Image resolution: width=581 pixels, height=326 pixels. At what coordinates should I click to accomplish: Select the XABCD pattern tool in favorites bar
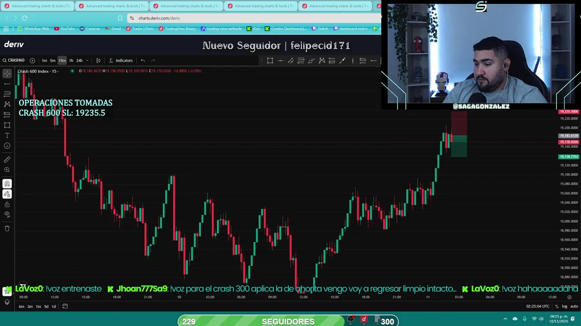click(322, 60)
